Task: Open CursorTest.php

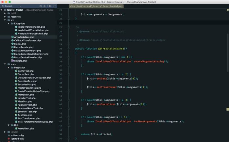Action: pyautogui.click(x=26, y=74)
